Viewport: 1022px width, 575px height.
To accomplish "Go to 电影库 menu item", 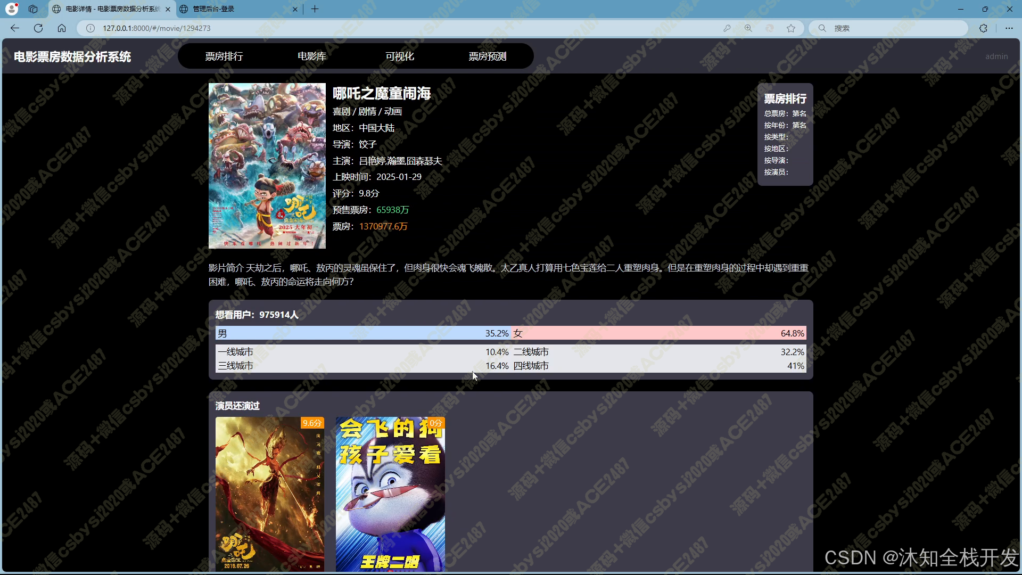I will pyautogui.click(x=312, y=56).
